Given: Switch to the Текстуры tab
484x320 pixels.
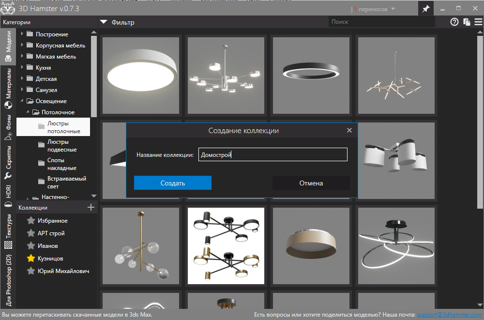Looking at the screenshot, I should [x=8, y=231].
